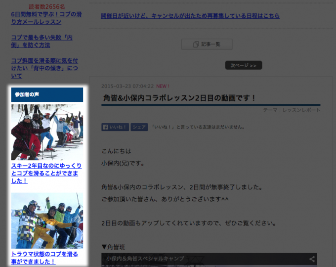Click the 次ページ >> button
This screenshot has height=267, width=336.
[244, 65]
